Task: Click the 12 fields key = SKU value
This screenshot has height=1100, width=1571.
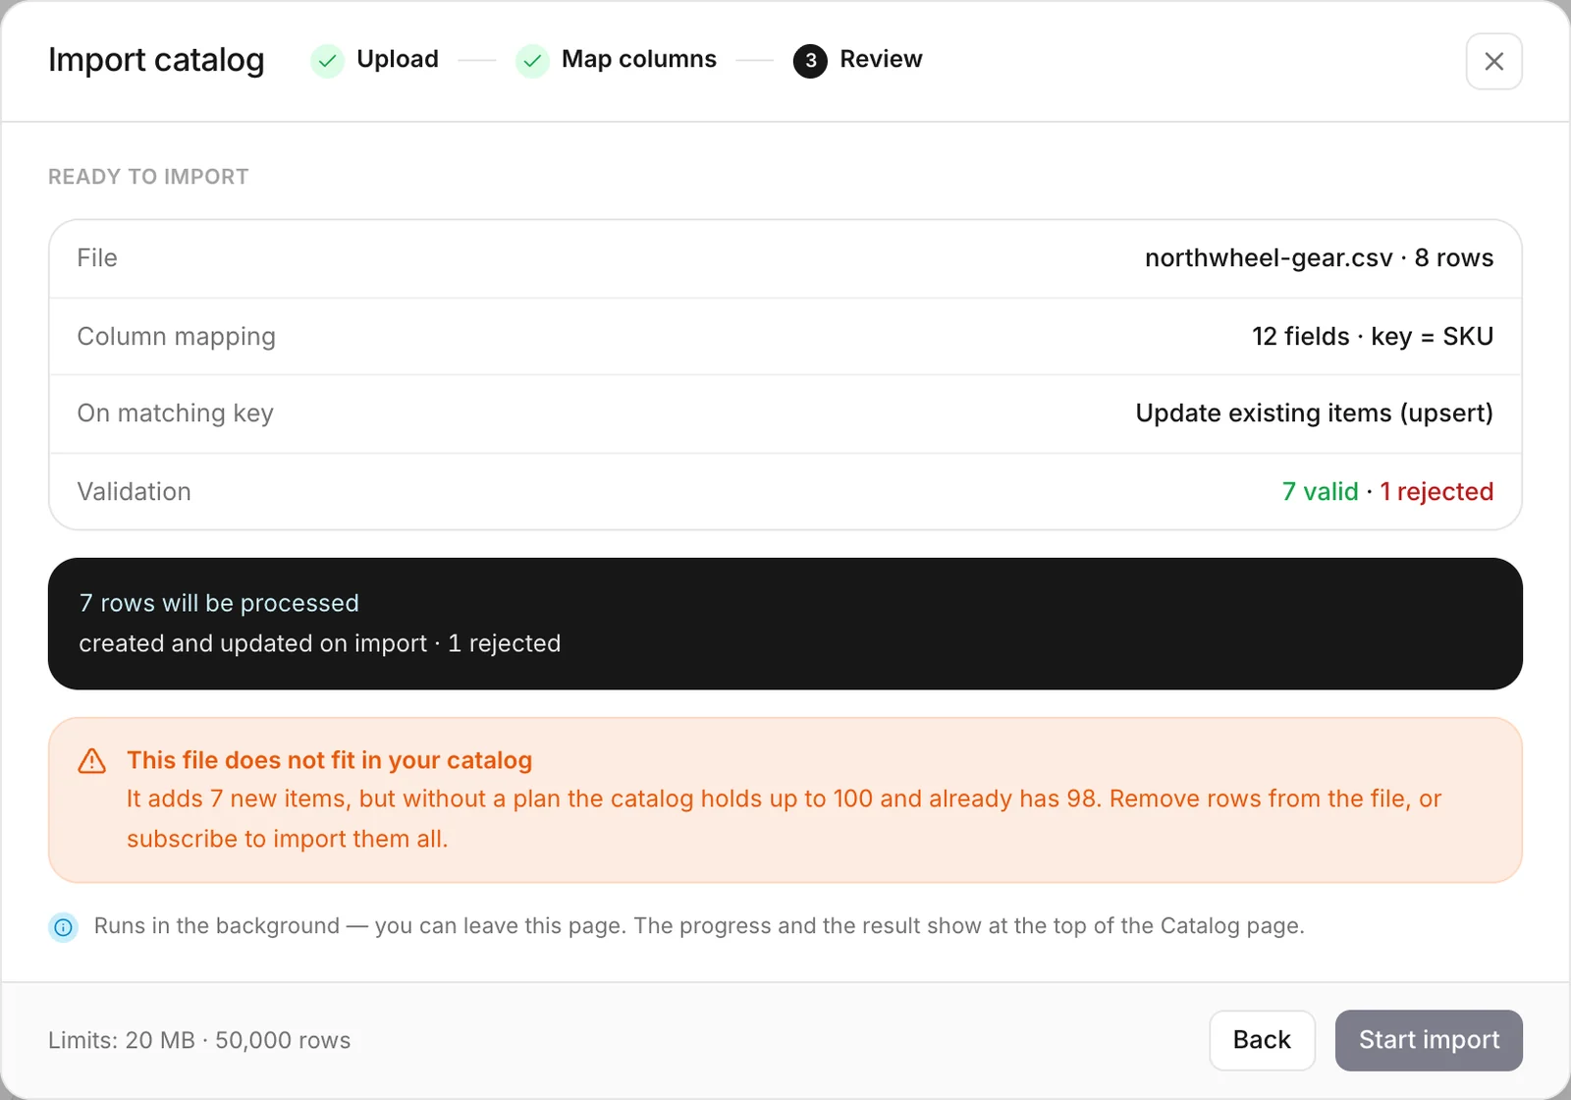Action: [1372, 336]
